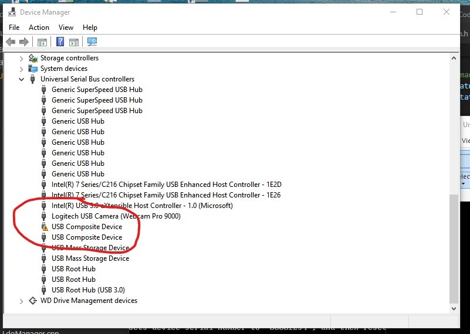
Task: Click plug icon of the 1E26 host controller
Action: pyautogui.click(x=44, y=195)
